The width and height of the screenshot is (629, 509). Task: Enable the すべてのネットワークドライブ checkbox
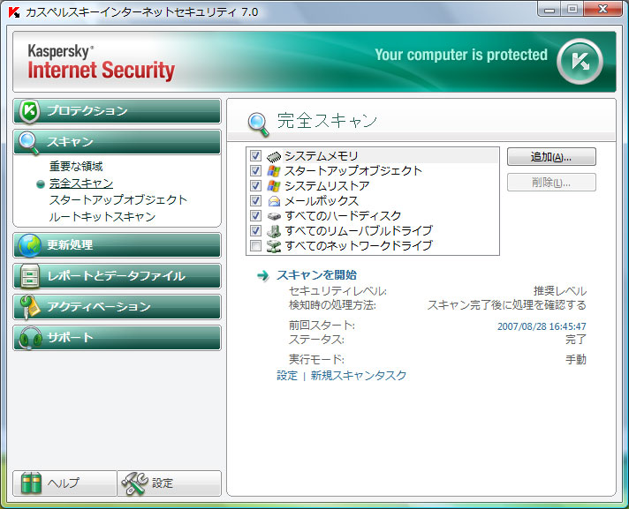255,245
